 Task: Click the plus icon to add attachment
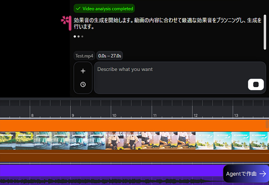point(83,71)
